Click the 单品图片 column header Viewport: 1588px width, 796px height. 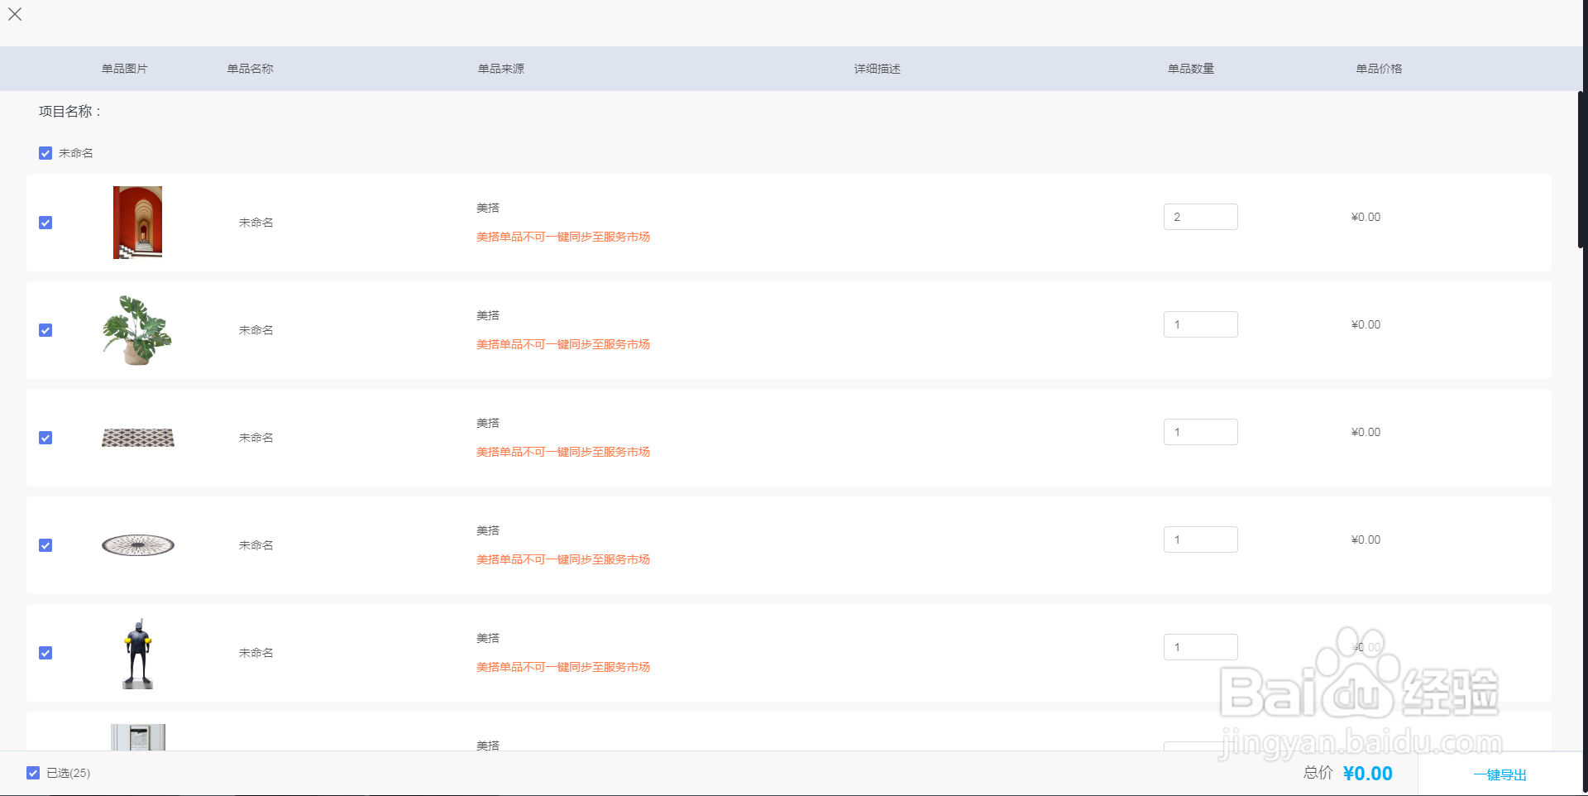pyautogui.click(x=125, y=69)
